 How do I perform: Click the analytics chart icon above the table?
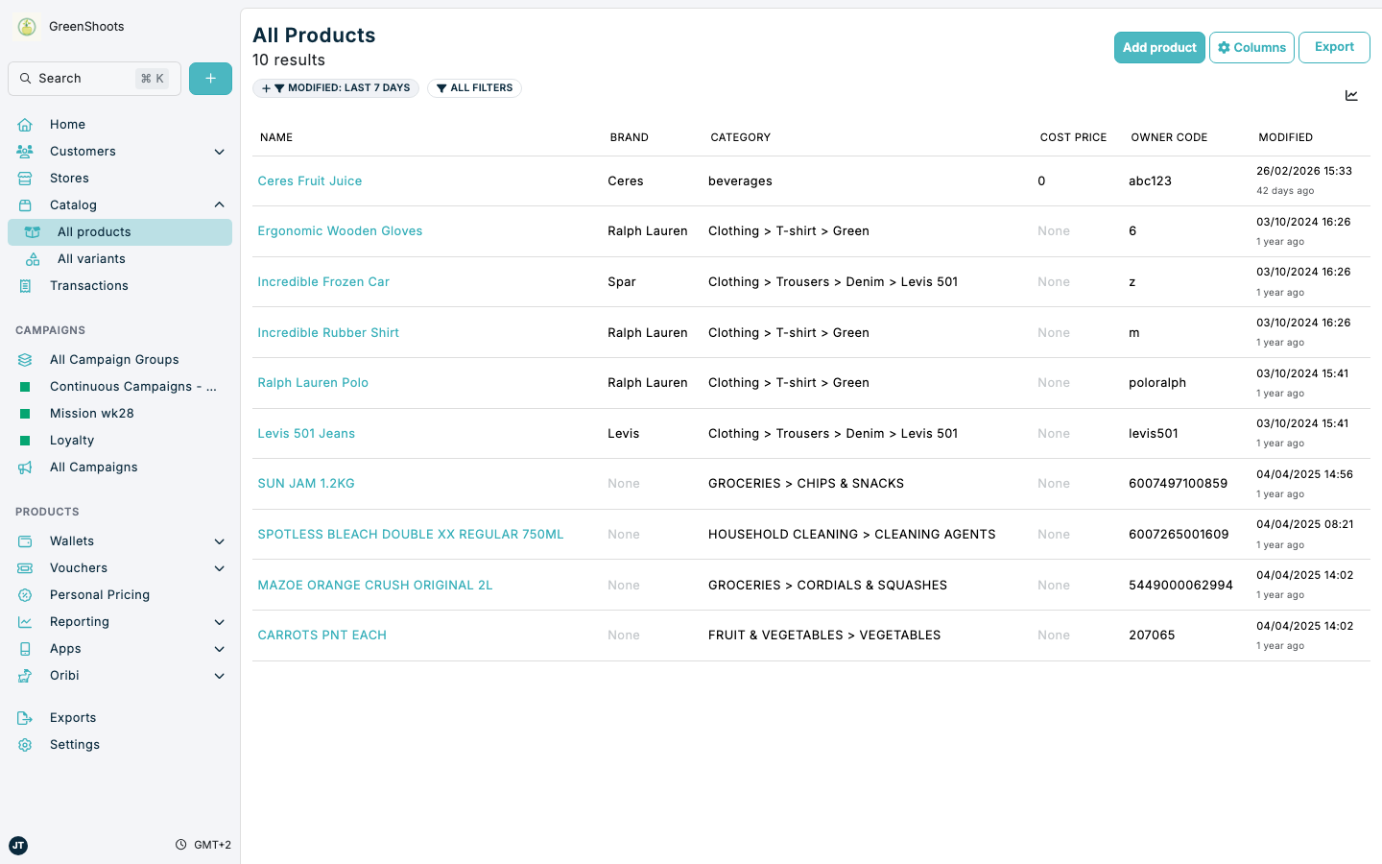tap(1351, 95)
